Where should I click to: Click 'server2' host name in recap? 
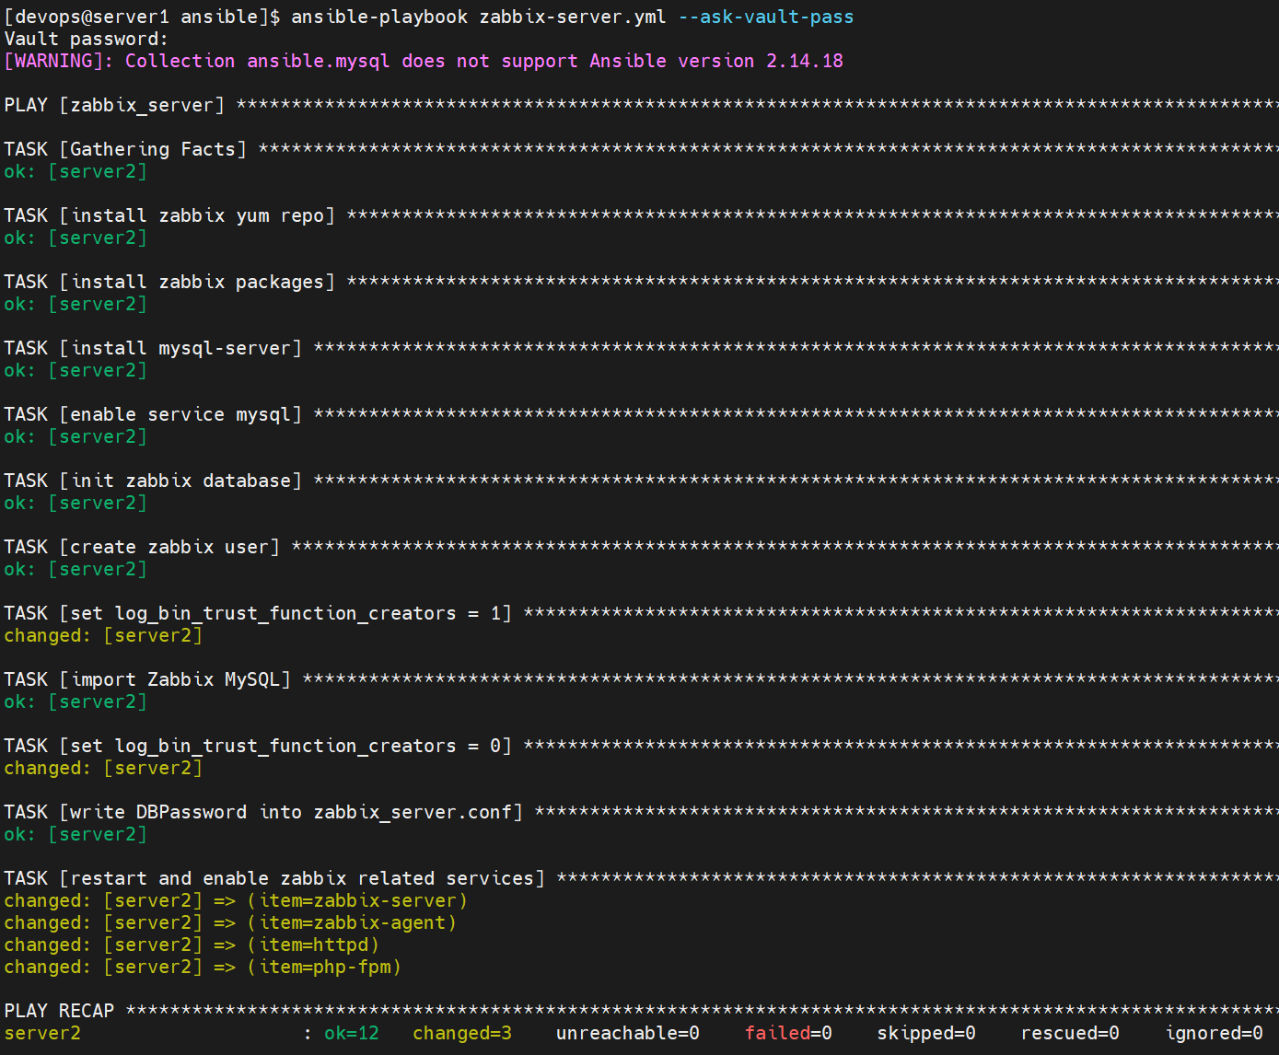click(x=42, y=1033)
